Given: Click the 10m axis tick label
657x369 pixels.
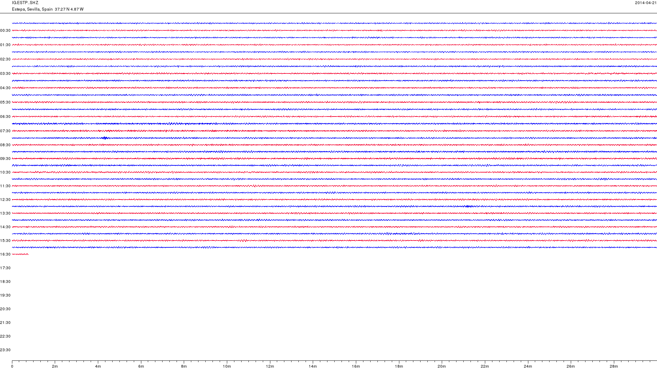Looking at the screenshot, I should 227,366.
